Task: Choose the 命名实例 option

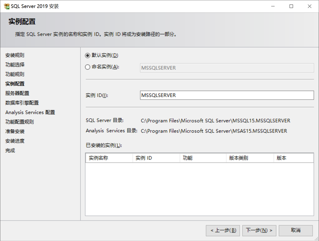Action: (87, 68)
